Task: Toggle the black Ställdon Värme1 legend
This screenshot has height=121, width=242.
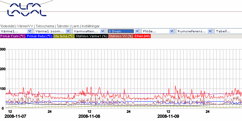Action: point(91,36)
